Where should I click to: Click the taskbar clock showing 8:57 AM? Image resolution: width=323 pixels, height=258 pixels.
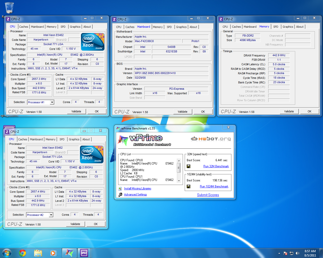click(310, 253)
